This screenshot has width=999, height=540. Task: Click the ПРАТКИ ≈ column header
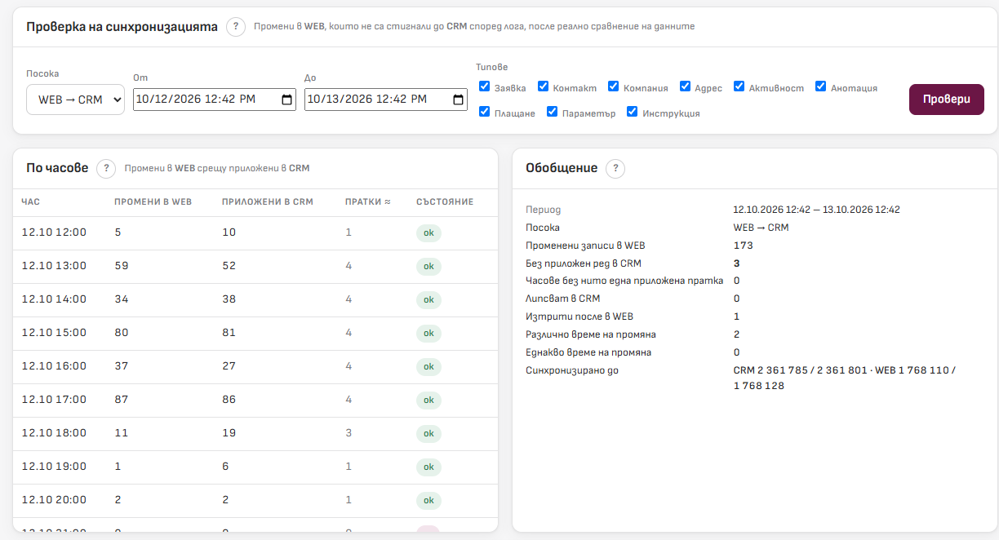click(x=368, y=201)
